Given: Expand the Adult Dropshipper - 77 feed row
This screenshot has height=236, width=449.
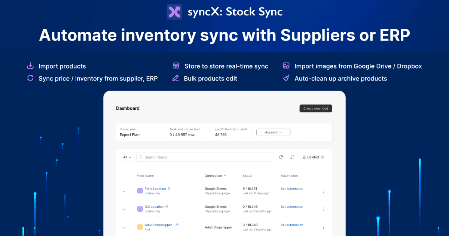Looking at the screenshot, I should (x=124, y=227).
